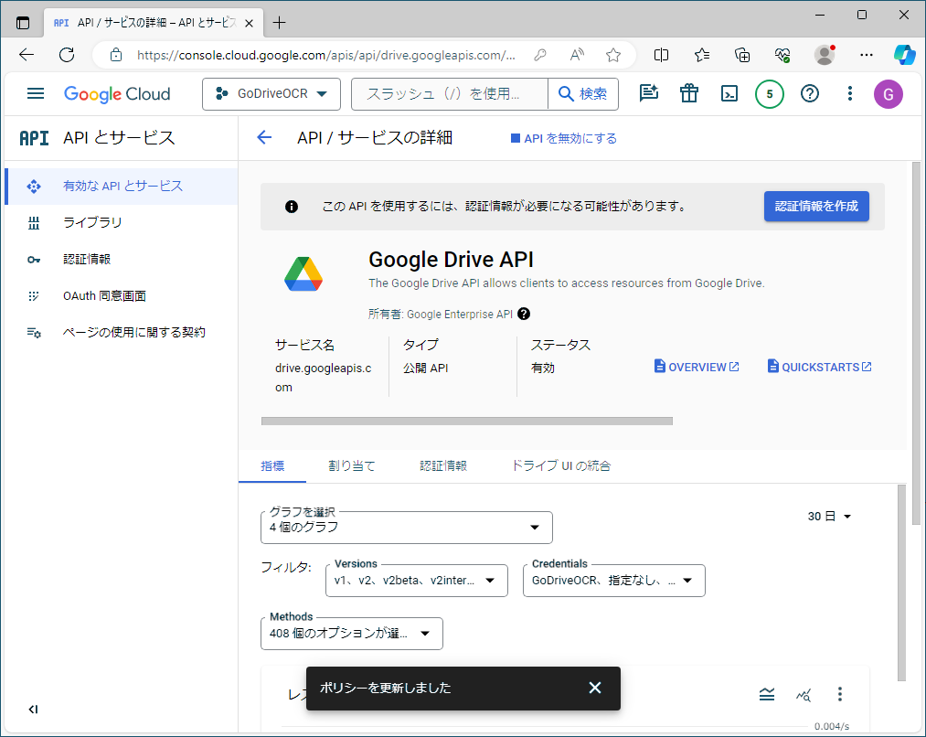The image size is (926, 737).
Task: Open the notifications badge showing 5
Action: click(x=770, y=94)
